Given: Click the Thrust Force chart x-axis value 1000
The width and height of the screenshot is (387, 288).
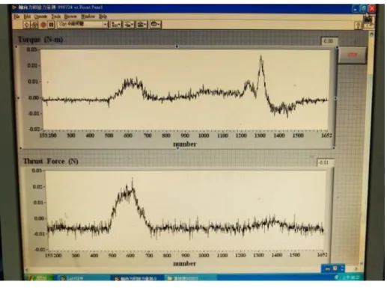Looking at the screenshot, I should click(x=204, y=255).
